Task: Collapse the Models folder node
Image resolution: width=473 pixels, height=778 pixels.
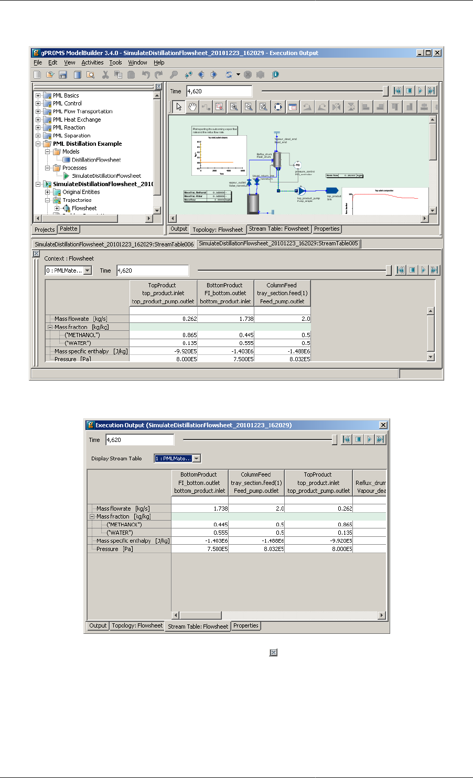Action: 47,152
